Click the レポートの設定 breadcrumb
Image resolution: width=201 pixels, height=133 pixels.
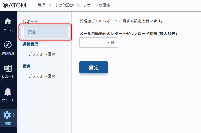pyautogui.click(x=97, y=5)
